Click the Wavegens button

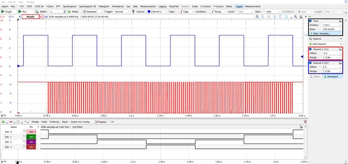[332, 77]
